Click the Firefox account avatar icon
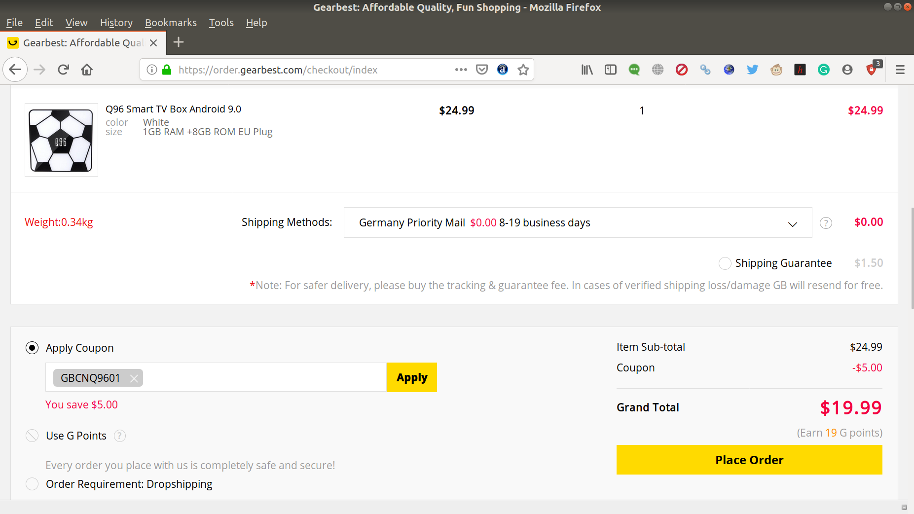 [847, 70]
